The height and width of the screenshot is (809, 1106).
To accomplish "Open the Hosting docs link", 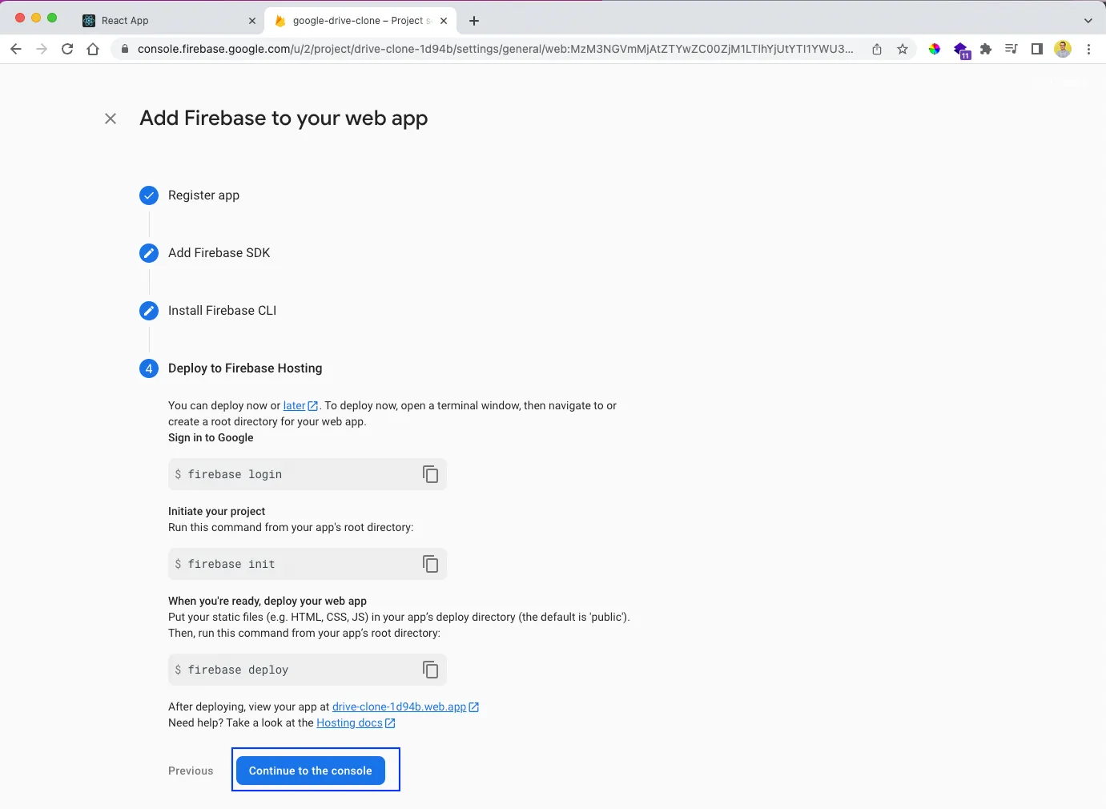I will coord(355,722).
